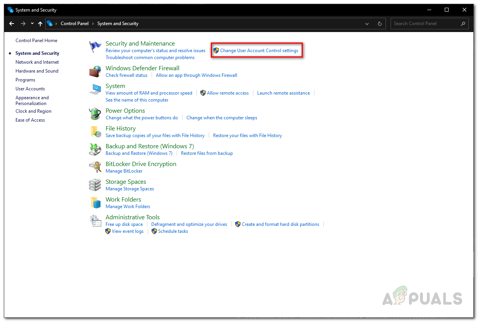Image resolution: width=478 pixels, height=322 pixels.
Task: Open Allow remote access
Action: pos(228,93)
